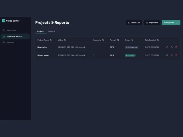Start a New Upload
This screenshot has height=137, width=183.
pos(171,23)
